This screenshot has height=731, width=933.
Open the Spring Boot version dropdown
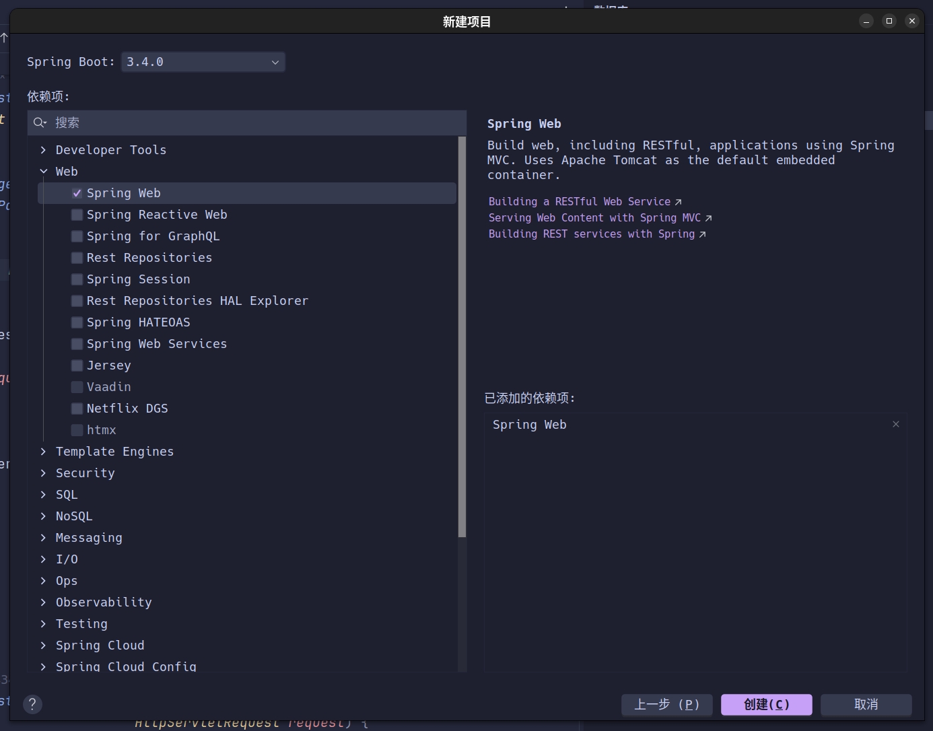[203, 62]
